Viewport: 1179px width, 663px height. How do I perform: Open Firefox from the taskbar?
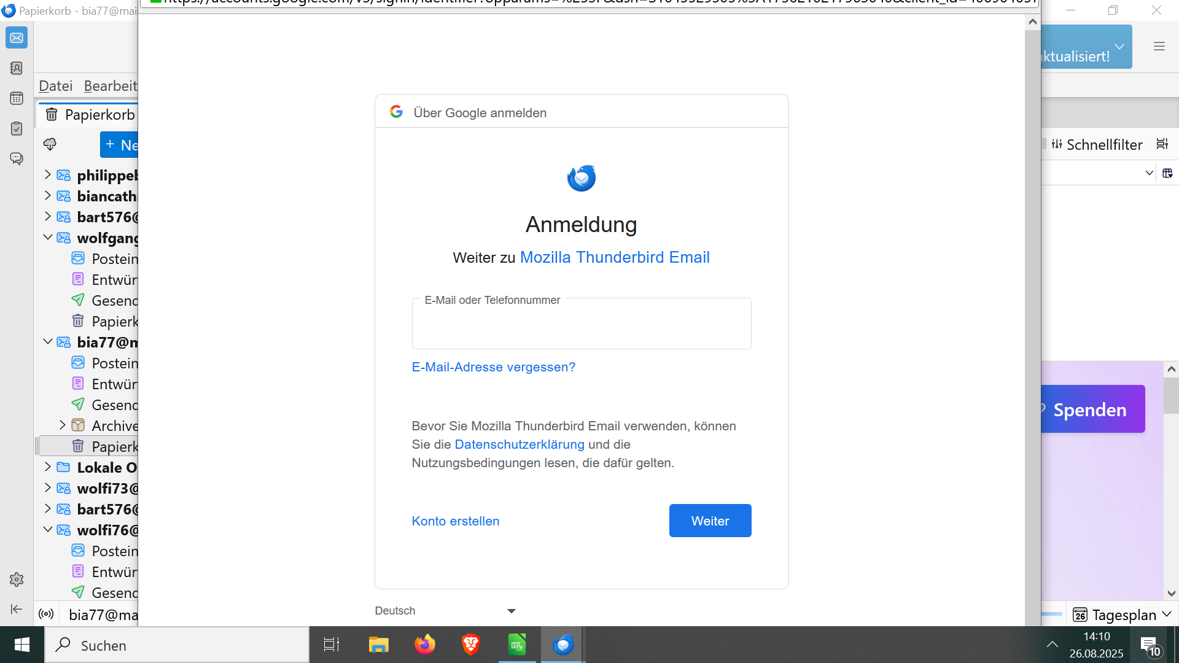point(424,645)
